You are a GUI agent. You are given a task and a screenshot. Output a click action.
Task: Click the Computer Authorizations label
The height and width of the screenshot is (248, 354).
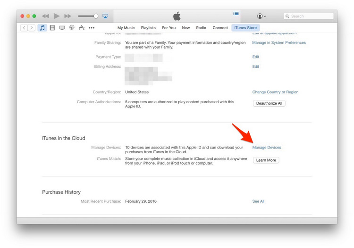tap(99, 102)
